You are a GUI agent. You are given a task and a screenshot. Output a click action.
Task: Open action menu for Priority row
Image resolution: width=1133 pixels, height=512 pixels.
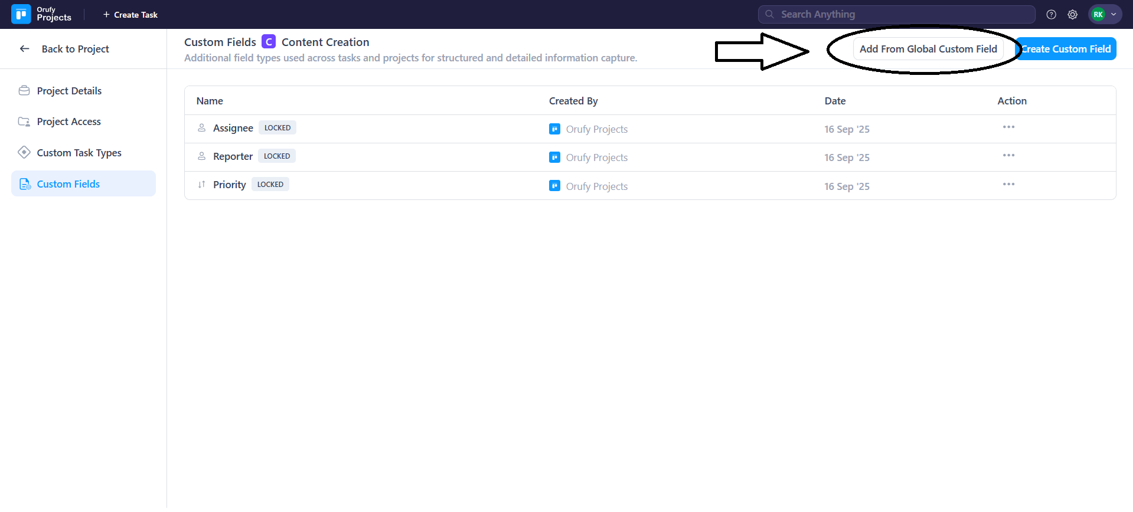coord(1008,185)
